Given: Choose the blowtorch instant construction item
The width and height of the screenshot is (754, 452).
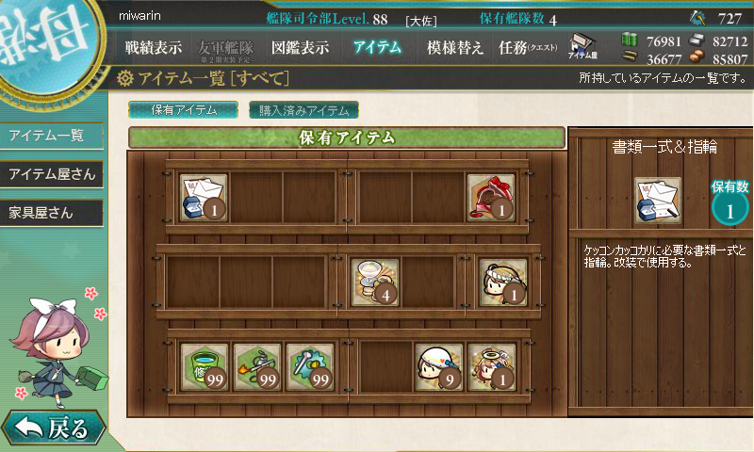Looking at the screenshot, I should [257, 367].
